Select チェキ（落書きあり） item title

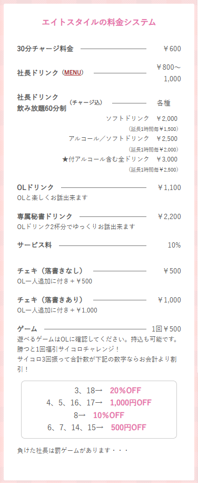(50, 300)
